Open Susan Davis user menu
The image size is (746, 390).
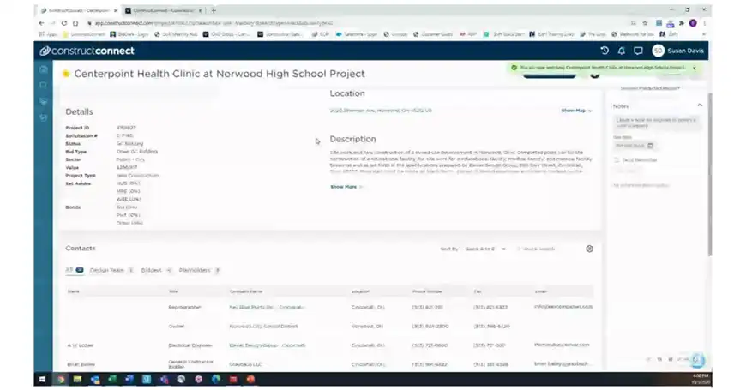(682, 51)
